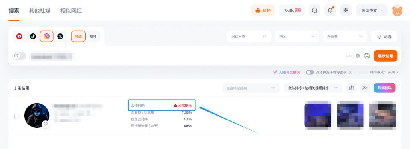Click the 粉丝互动率 value 4.1%
This screenshot has height=149, width=410.
coord(188,119)
